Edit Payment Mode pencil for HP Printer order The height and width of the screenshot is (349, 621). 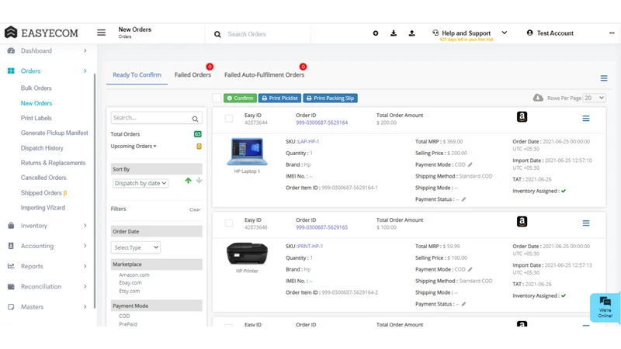470,269
